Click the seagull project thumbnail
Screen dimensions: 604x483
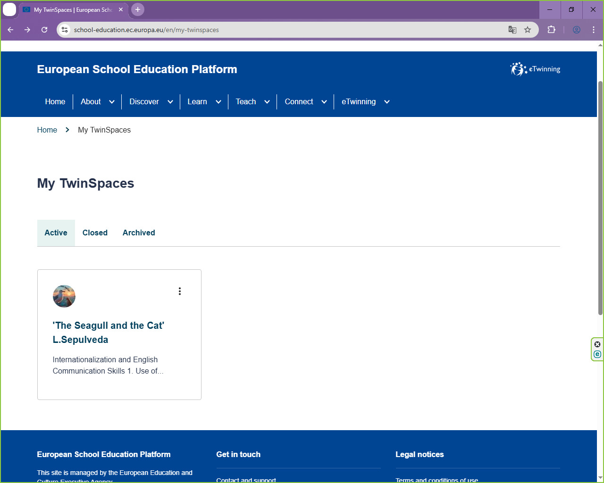tap(64, 296)
